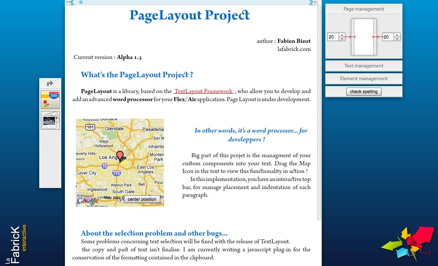Click the Google logo on the map
438x266 pixels.
click(88, 200)
